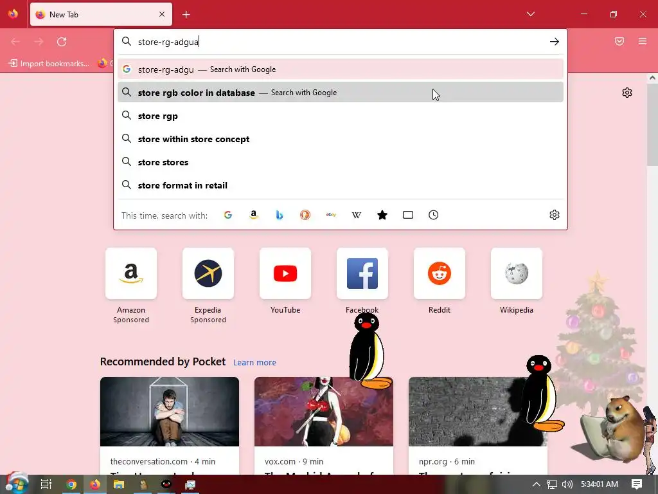Search this time with DuckDuckGo icon

click(305, 215)
